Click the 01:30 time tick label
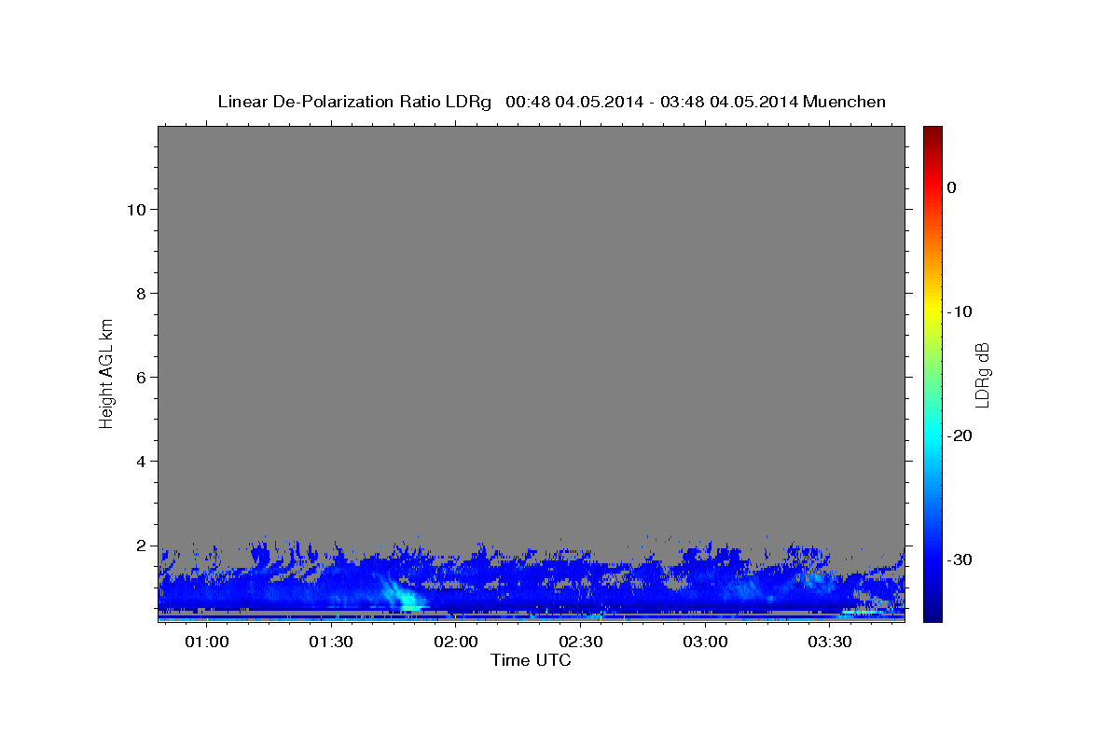This screenshot has height=746, width=1119. 331,642
